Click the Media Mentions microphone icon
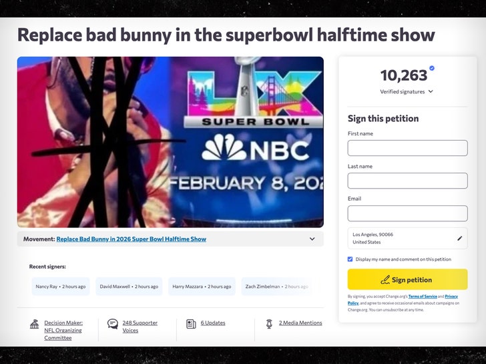Screen dimensions: 486x364 [269, 323]
